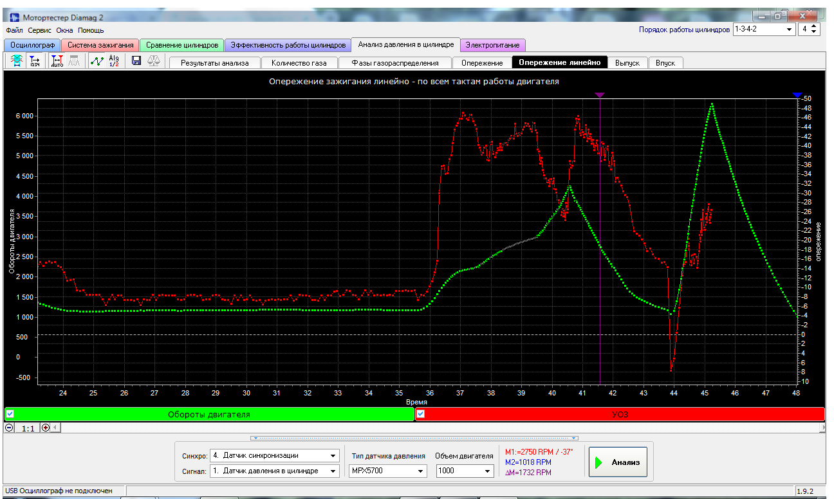The height and width of the screenshot is (499, 834).
Task: Zoom out with the minus magnifier icon
Action: click(x=10, y=428)
